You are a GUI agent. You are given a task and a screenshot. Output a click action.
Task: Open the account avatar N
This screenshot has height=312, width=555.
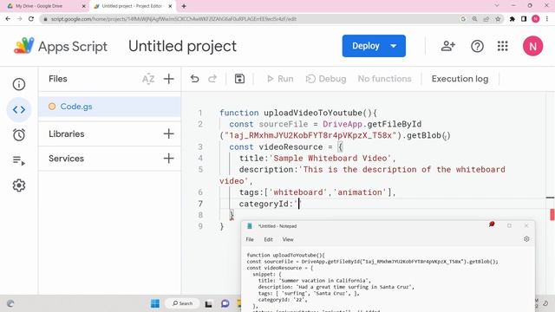tap(532, 46)
